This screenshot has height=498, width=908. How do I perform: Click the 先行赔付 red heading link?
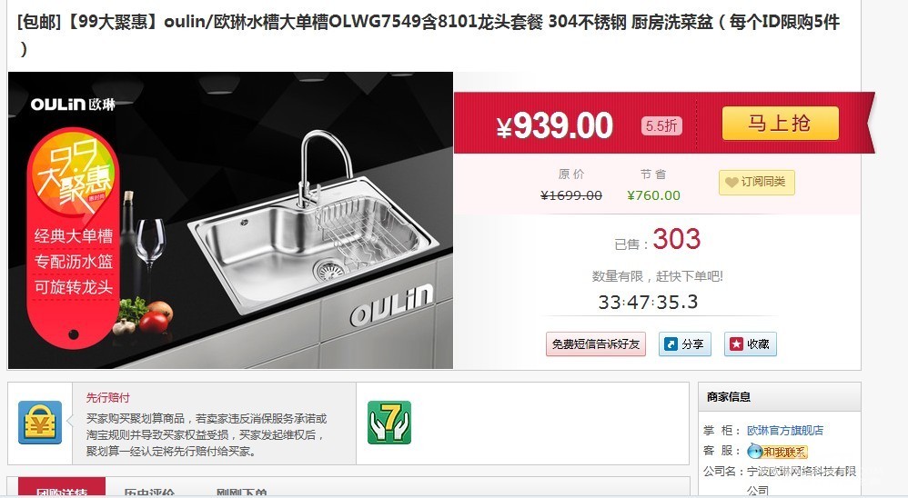coord(107,397)
